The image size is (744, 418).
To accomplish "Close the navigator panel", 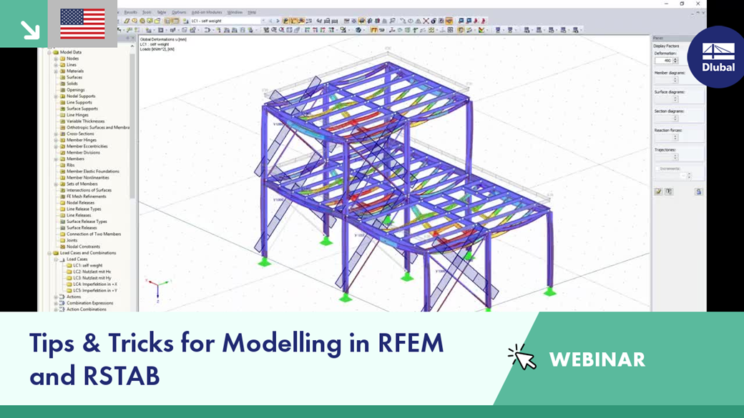I will (x=132, y=38).
